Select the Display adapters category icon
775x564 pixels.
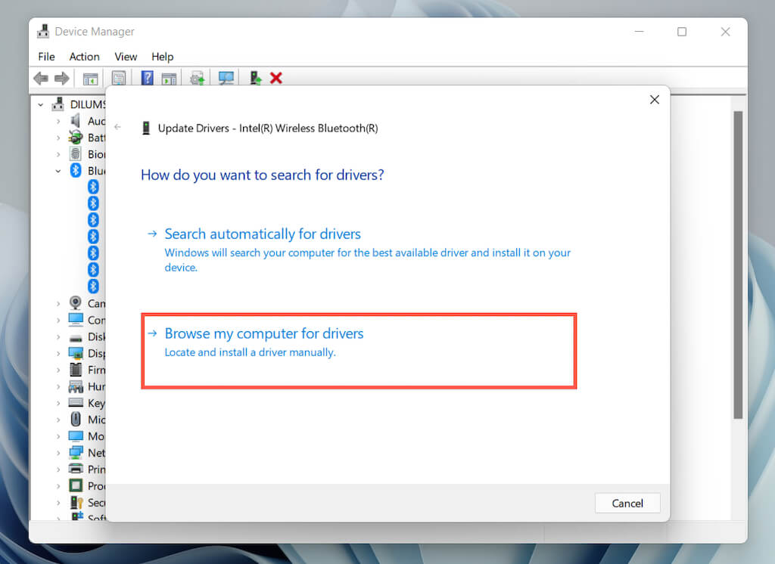click(76, 353)
